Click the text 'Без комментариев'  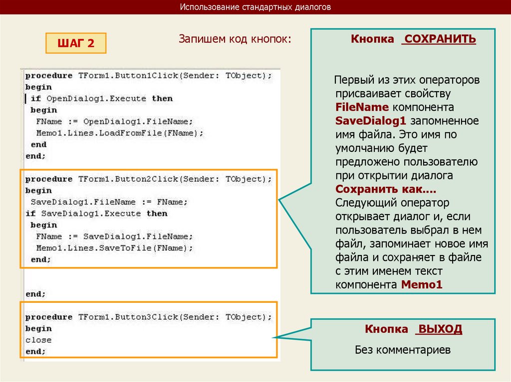pos(403,350)
